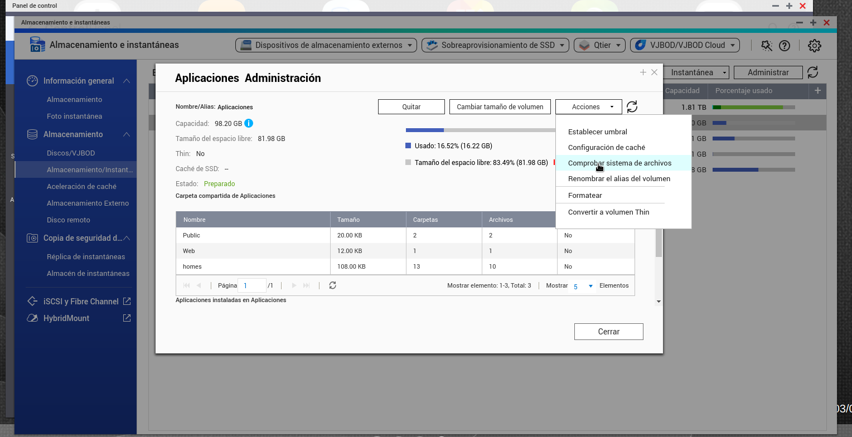Choose Formatear from the actions menu
852x437 pixels.
[585, 196]
